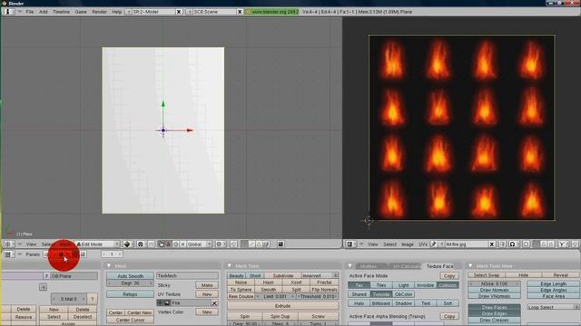Click the Extrude button
581x326 pixels.
[x=282, y=306]
